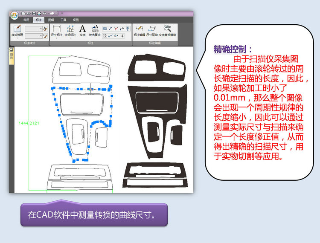This screenshot has height=243, width=320.
Task: Click the Redo arrow icon
Action: (52, 14)
